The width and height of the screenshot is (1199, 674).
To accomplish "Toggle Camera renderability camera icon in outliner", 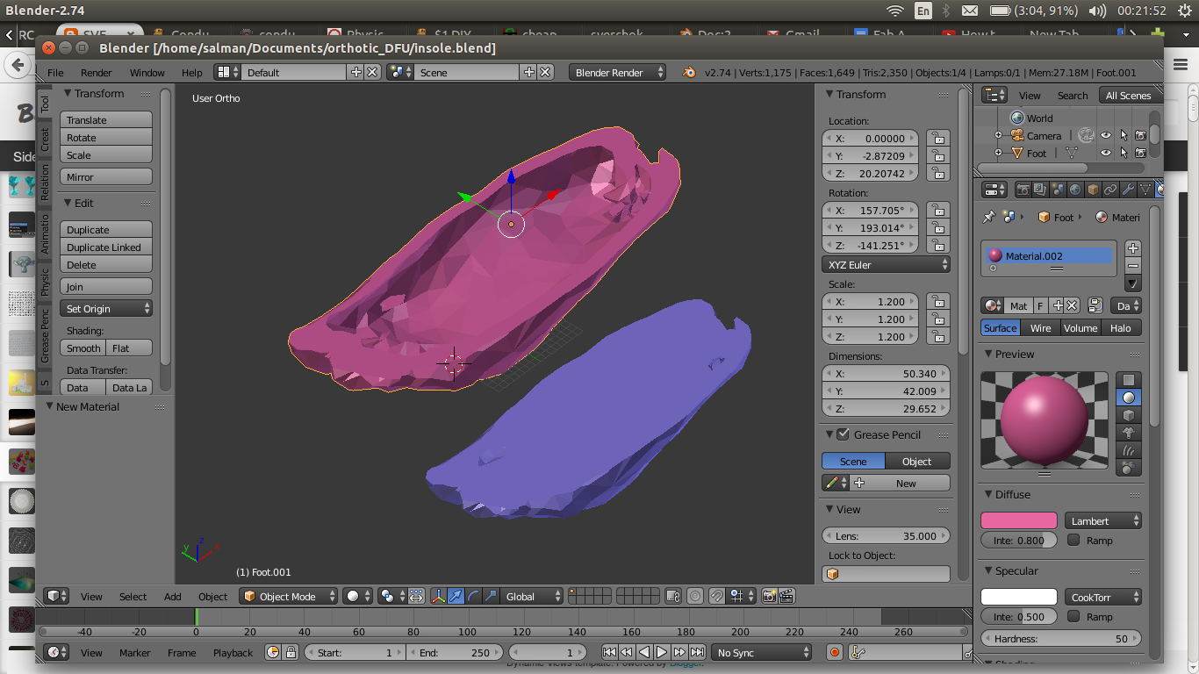I will click(1143, 134).
